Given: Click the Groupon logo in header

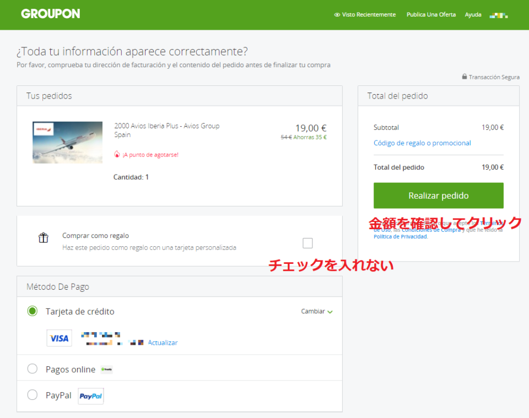Looking at the screenshot, I should coord(50,14).
